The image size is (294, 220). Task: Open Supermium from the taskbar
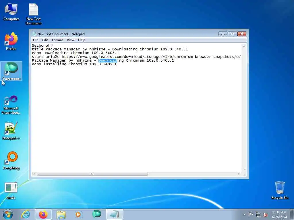tap(97, 214)
